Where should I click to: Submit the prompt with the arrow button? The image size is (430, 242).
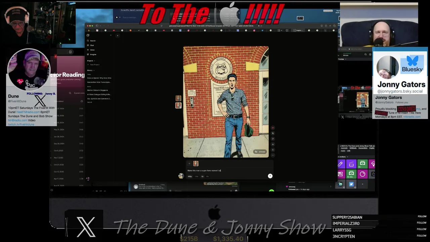[x=270, y=176]
